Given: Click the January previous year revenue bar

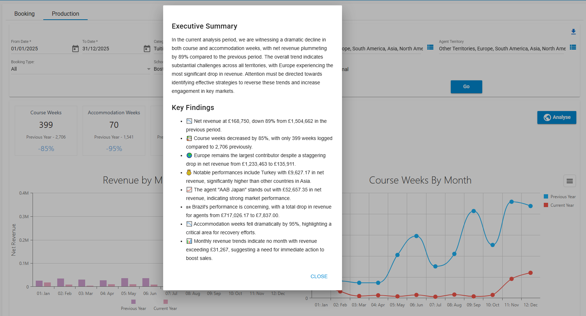Looking at the screenshot, I should [x=39, y=284].
